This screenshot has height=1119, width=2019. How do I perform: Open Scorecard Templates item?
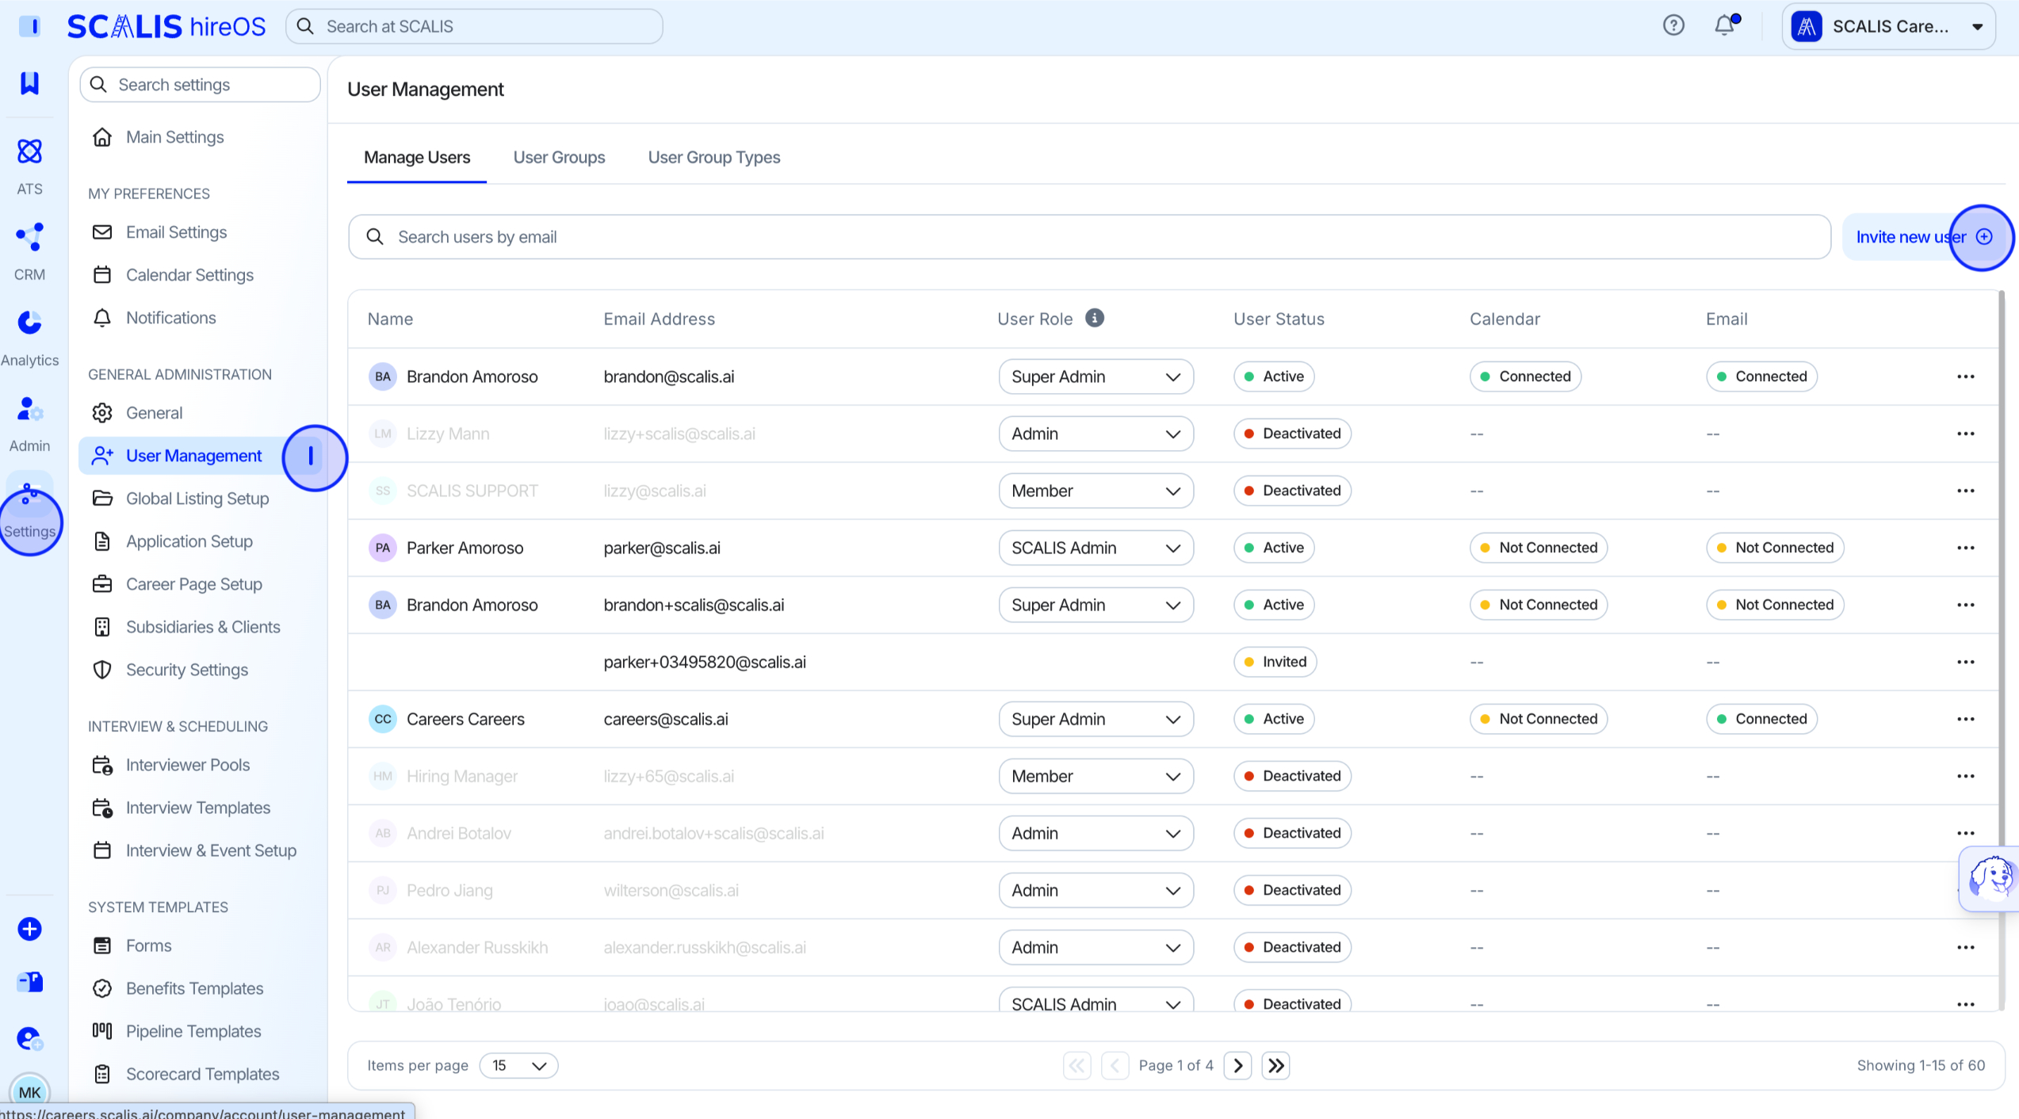click(x=203, y=1074)
